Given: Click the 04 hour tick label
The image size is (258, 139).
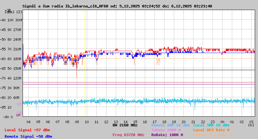Looking at the screenshot, I should 28,122.
